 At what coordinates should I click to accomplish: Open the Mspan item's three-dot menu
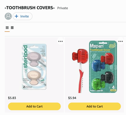point(121,41)
